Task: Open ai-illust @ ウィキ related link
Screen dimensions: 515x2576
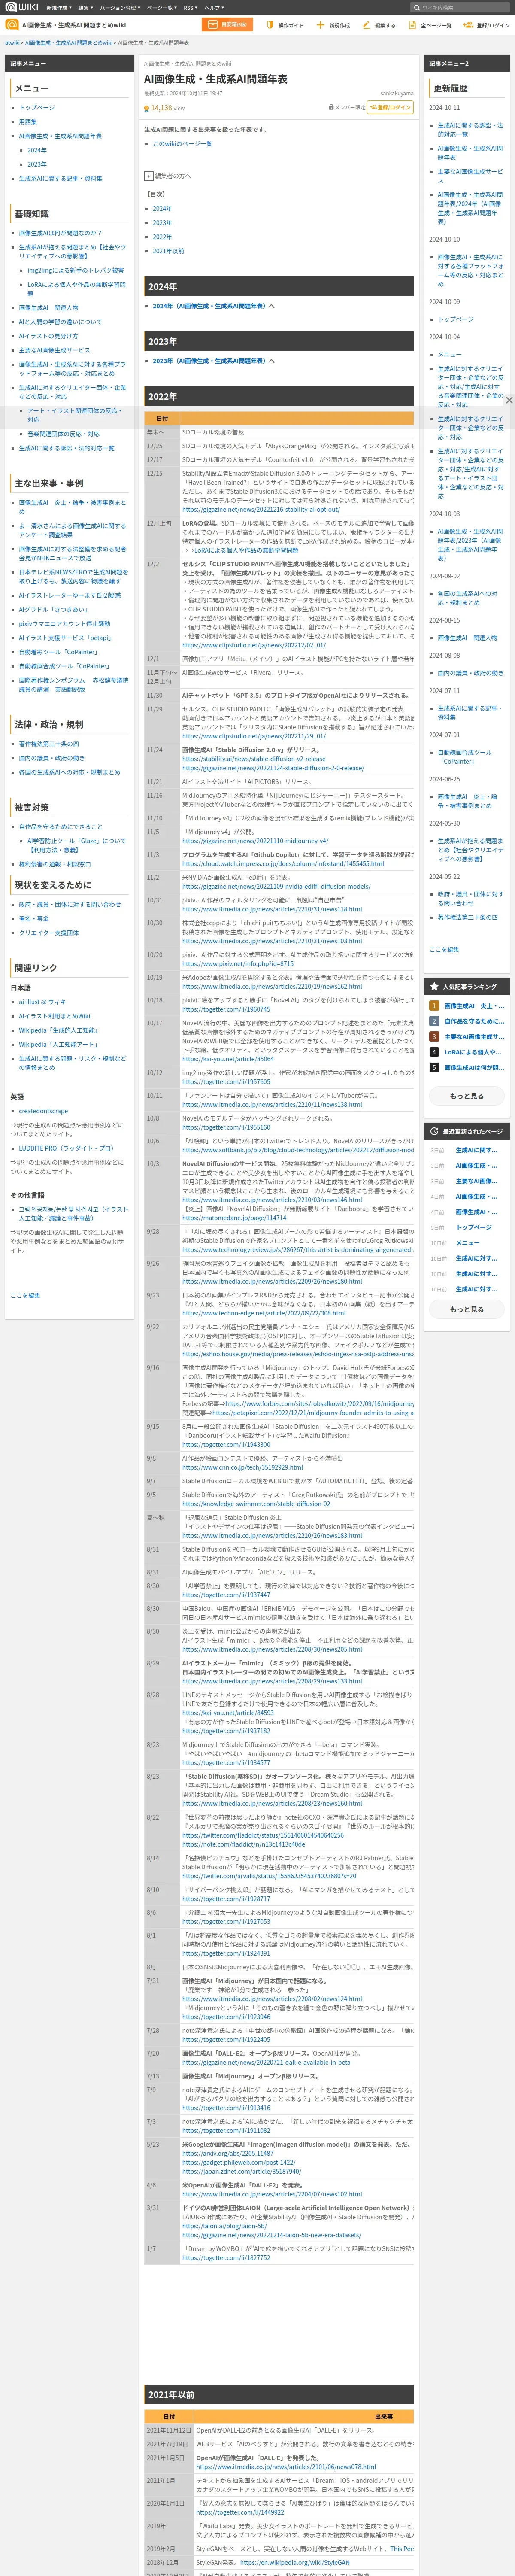Action: point(42,1002)
